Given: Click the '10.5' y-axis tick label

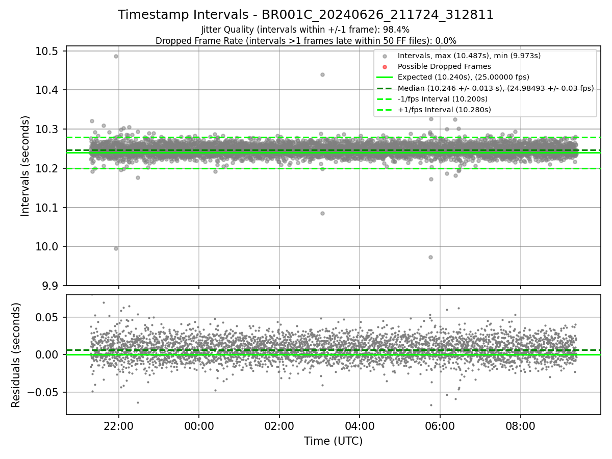Looking at the screenshot, I should (48, 51).
